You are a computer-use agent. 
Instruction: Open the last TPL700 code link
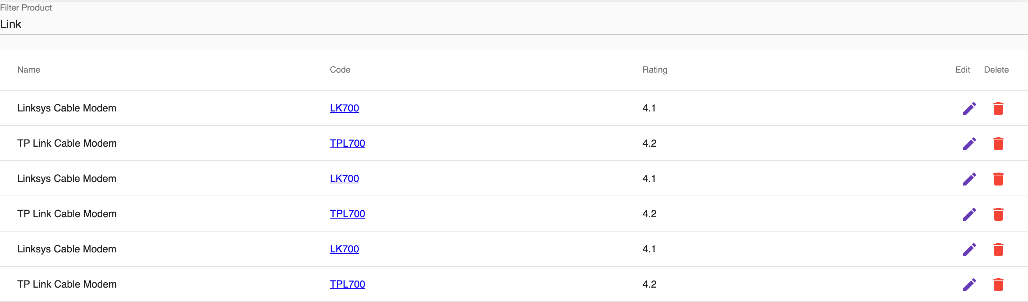[347, 284]
